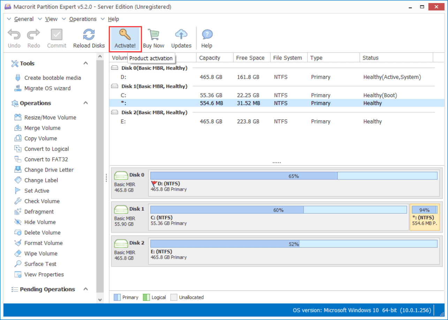
Task: Check for Updates via cloud icon
Action: click(x=181, y=35)
